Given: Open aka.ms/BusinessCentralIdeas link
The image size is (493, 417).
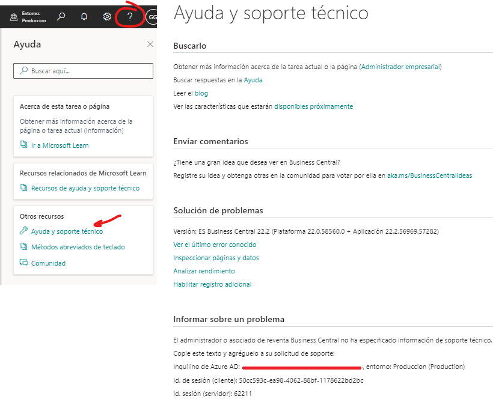Looking at the screenshot, I should 429,175.
